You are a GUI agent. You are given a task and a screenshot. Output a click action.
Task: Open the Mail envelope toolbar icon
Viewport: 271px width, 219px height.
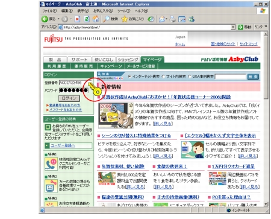(162, 19)
